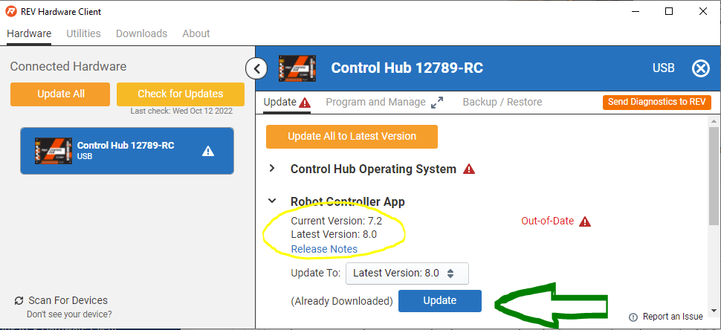Image resolution: width=721 pixels, height=330 pixels.
Task: Click the expand arrows icon beside Program and Manage
Action: (x=437, y=103)
